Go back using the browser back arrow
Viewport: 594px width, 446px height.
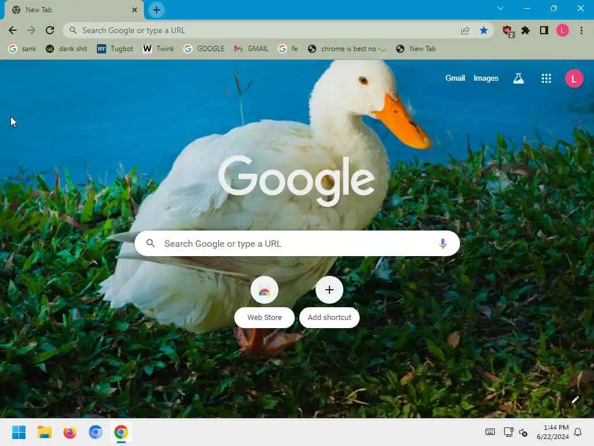pyautogui.click(x=13, y=30)
